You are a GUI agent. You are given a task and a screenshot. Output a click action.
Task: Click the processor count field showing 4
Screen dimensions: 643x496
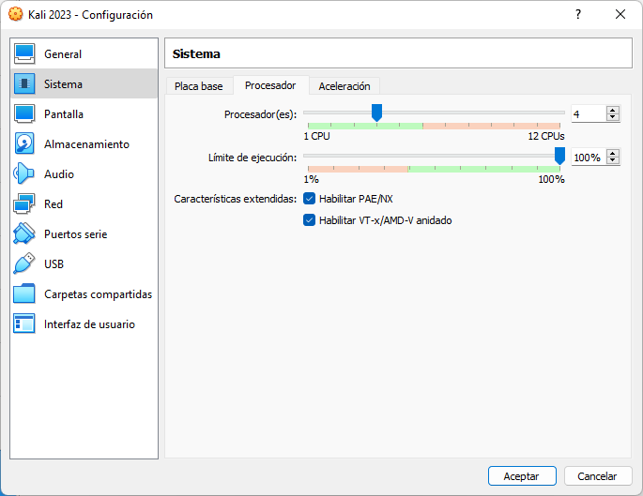click(589, 113)
